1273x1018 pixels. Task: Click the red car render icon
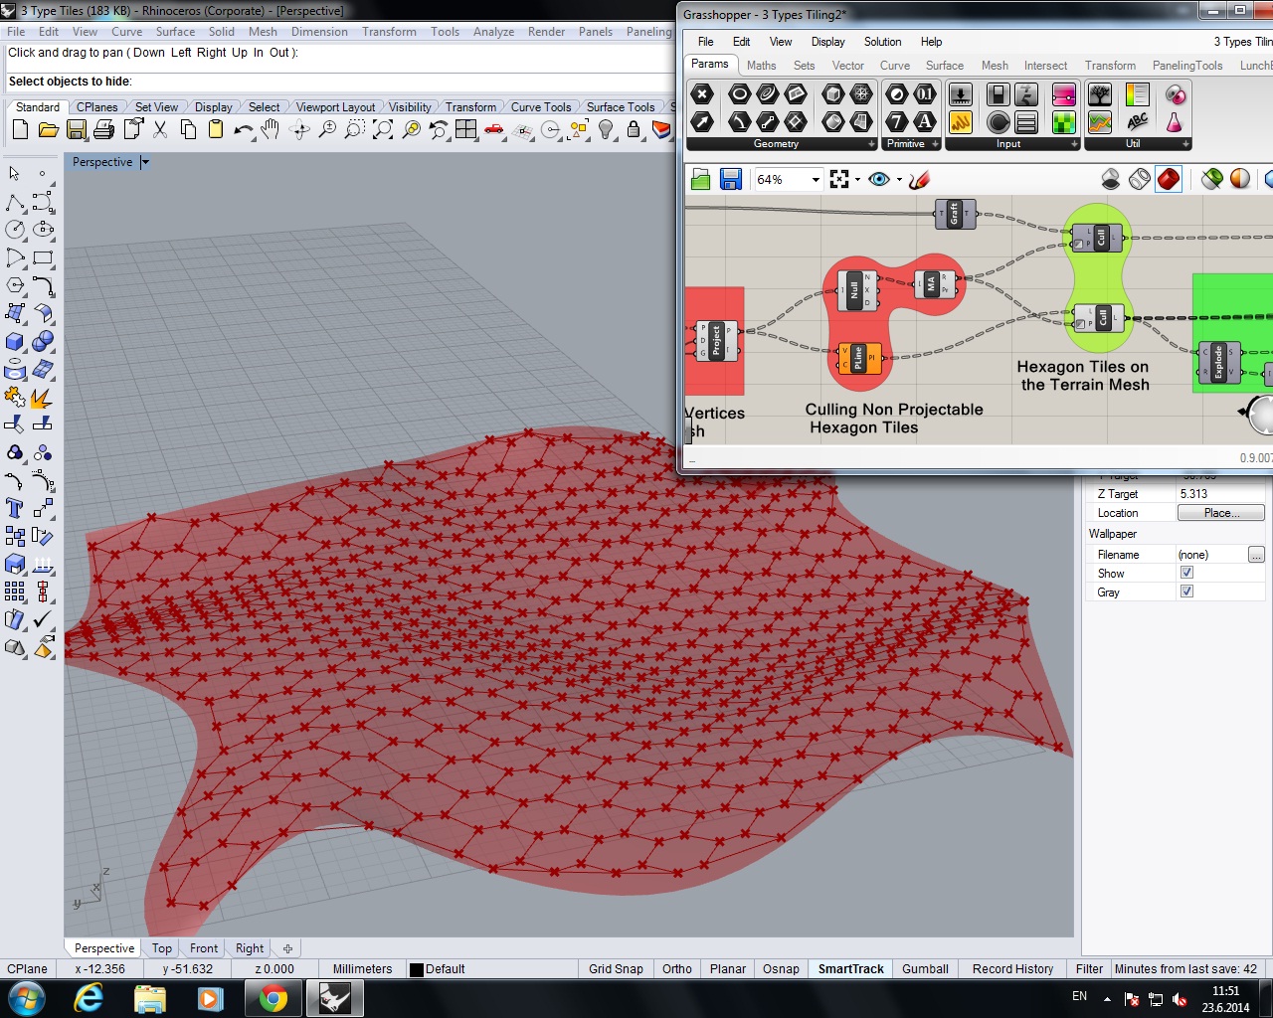[x=494, y=129]
